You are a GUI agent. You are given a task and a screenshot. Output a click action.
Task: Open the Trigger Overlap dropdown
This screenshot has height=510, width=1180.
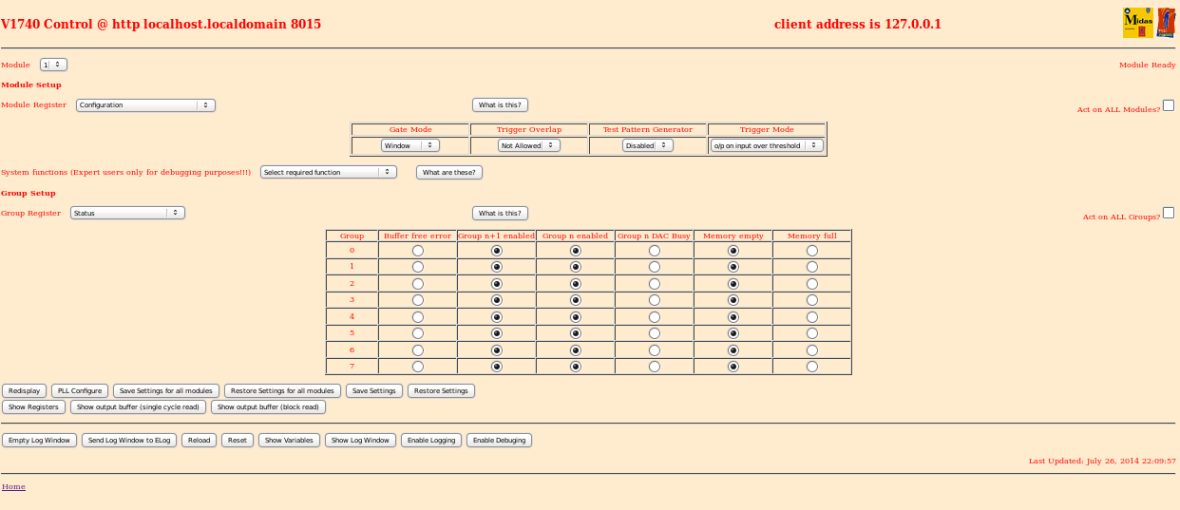pyautogui.click(x=529, y=145)
